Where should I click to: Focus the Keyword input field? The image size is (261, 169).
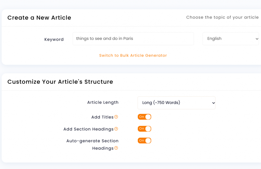[133, 39]
